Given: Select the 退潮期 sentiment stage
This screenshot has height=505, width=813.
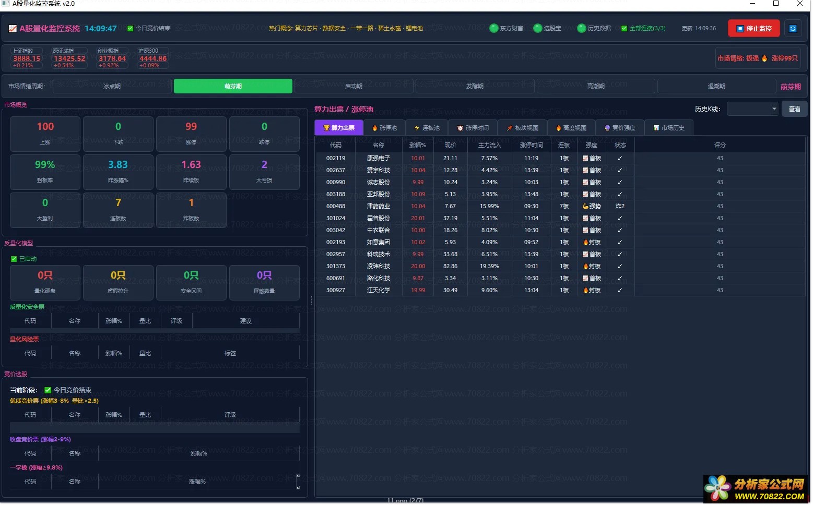Looking at the screenshot, I should coord(716,86).
